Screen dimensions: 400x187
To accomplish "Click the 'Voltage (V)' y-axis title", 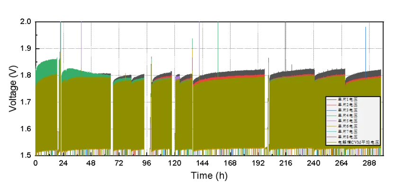I will pos(13,89).
